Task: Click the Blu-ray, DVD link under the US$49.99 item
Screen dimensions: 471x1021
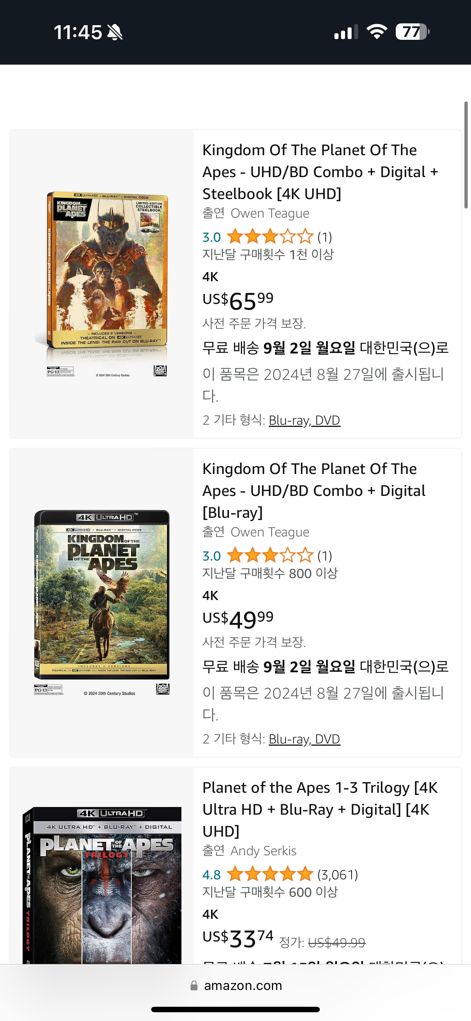Action: (304, 739)
